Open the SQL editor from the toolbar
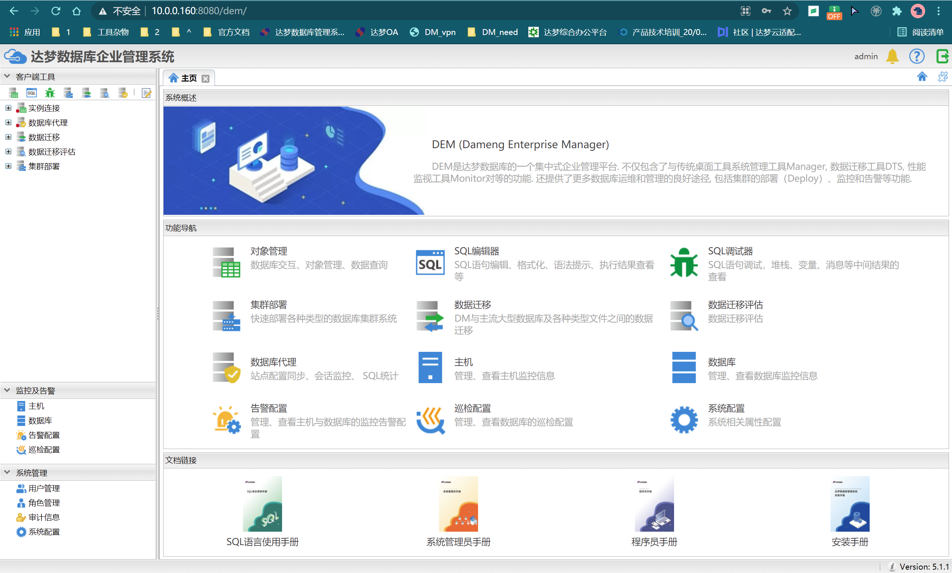The width and height of the screenshot is (952, 573). tap(31, 93)
